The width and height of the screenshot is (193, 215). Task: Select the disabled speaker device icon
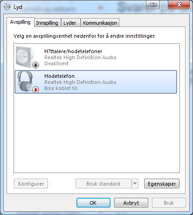point(25,57)
